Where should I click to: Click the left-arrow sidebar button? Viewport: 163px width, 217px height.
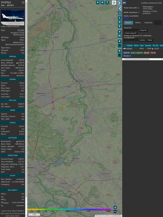point(120,9)
